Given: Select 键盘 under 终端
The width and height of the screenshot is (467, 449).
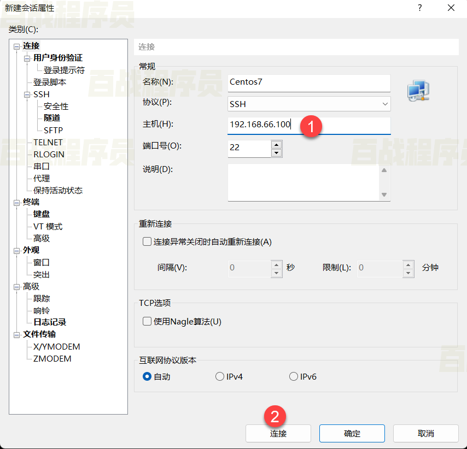Looking at the screenshot, I should tap(42, 214).
